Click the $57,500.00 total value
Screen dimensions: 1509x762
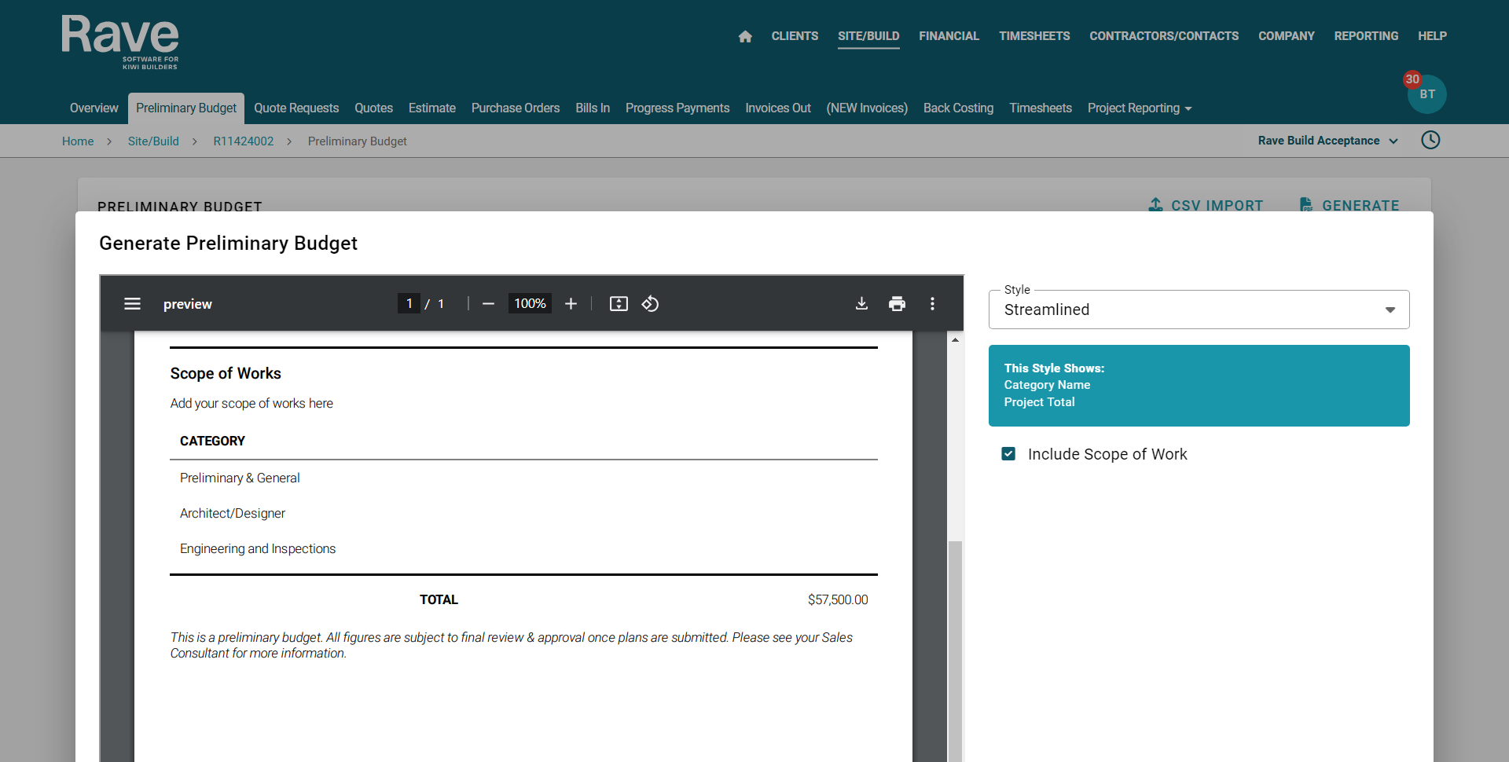(838, 600)
